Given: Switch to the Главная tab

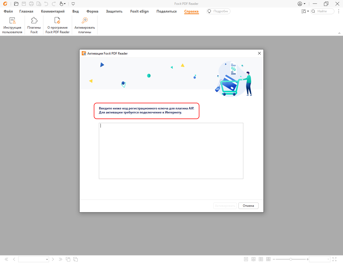Looking at the screenshot, I should click(26, 11).
